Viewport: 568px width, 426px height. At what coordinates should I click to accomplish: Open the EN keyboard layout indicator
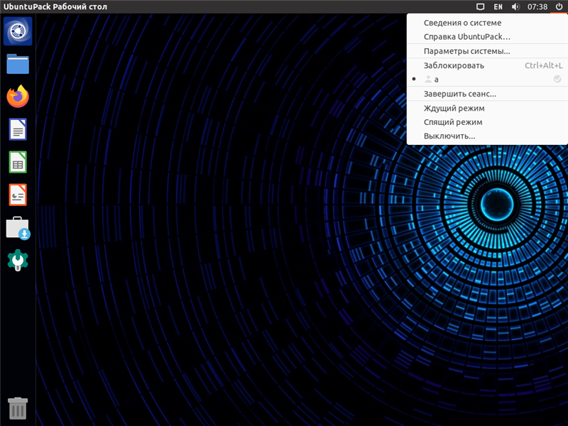pyautogui.click(x=498, y=6)
